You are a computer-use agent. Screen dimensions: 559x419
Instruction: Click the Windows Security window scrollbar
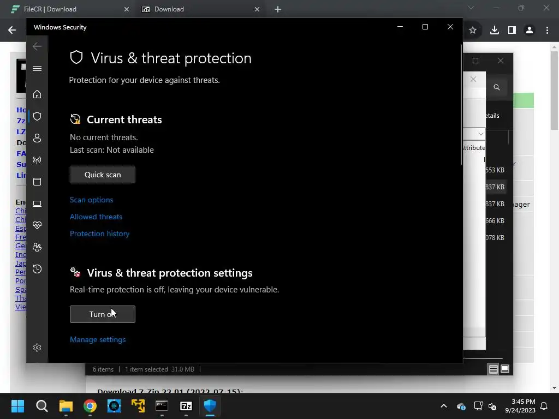click(x=461, y=105)
